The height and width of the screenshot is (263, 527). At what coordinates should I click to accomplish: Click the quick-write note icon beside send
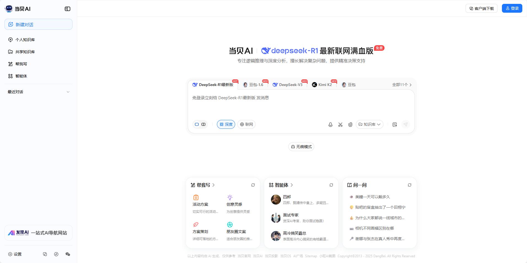(395, 125)
